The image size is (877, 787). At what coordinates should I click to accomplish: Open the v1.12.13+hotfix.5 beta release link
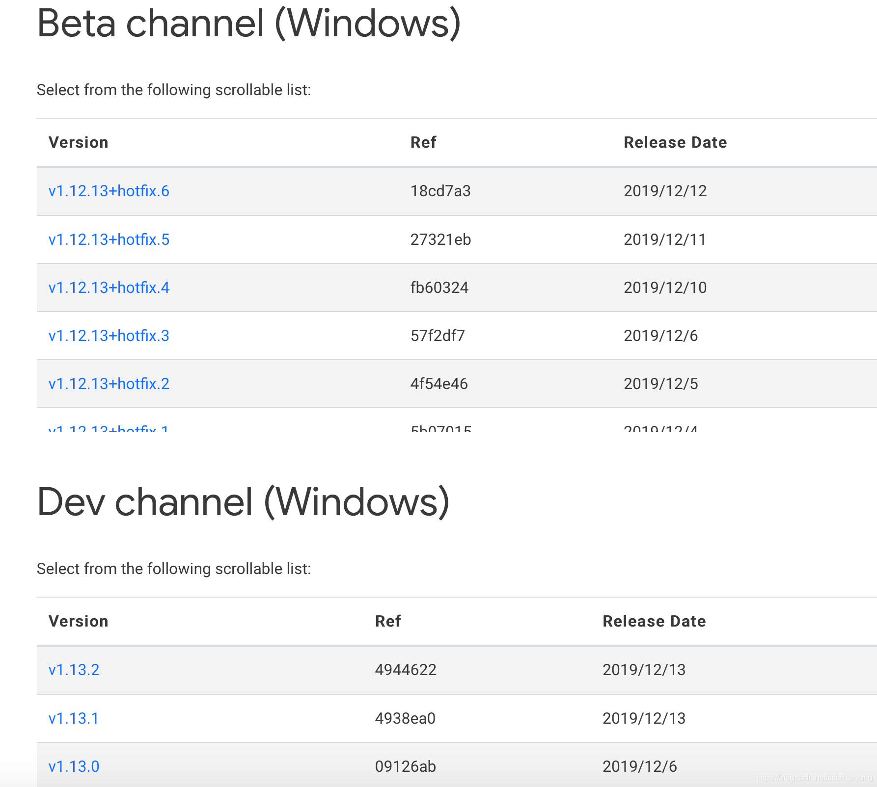click(109, 239)
